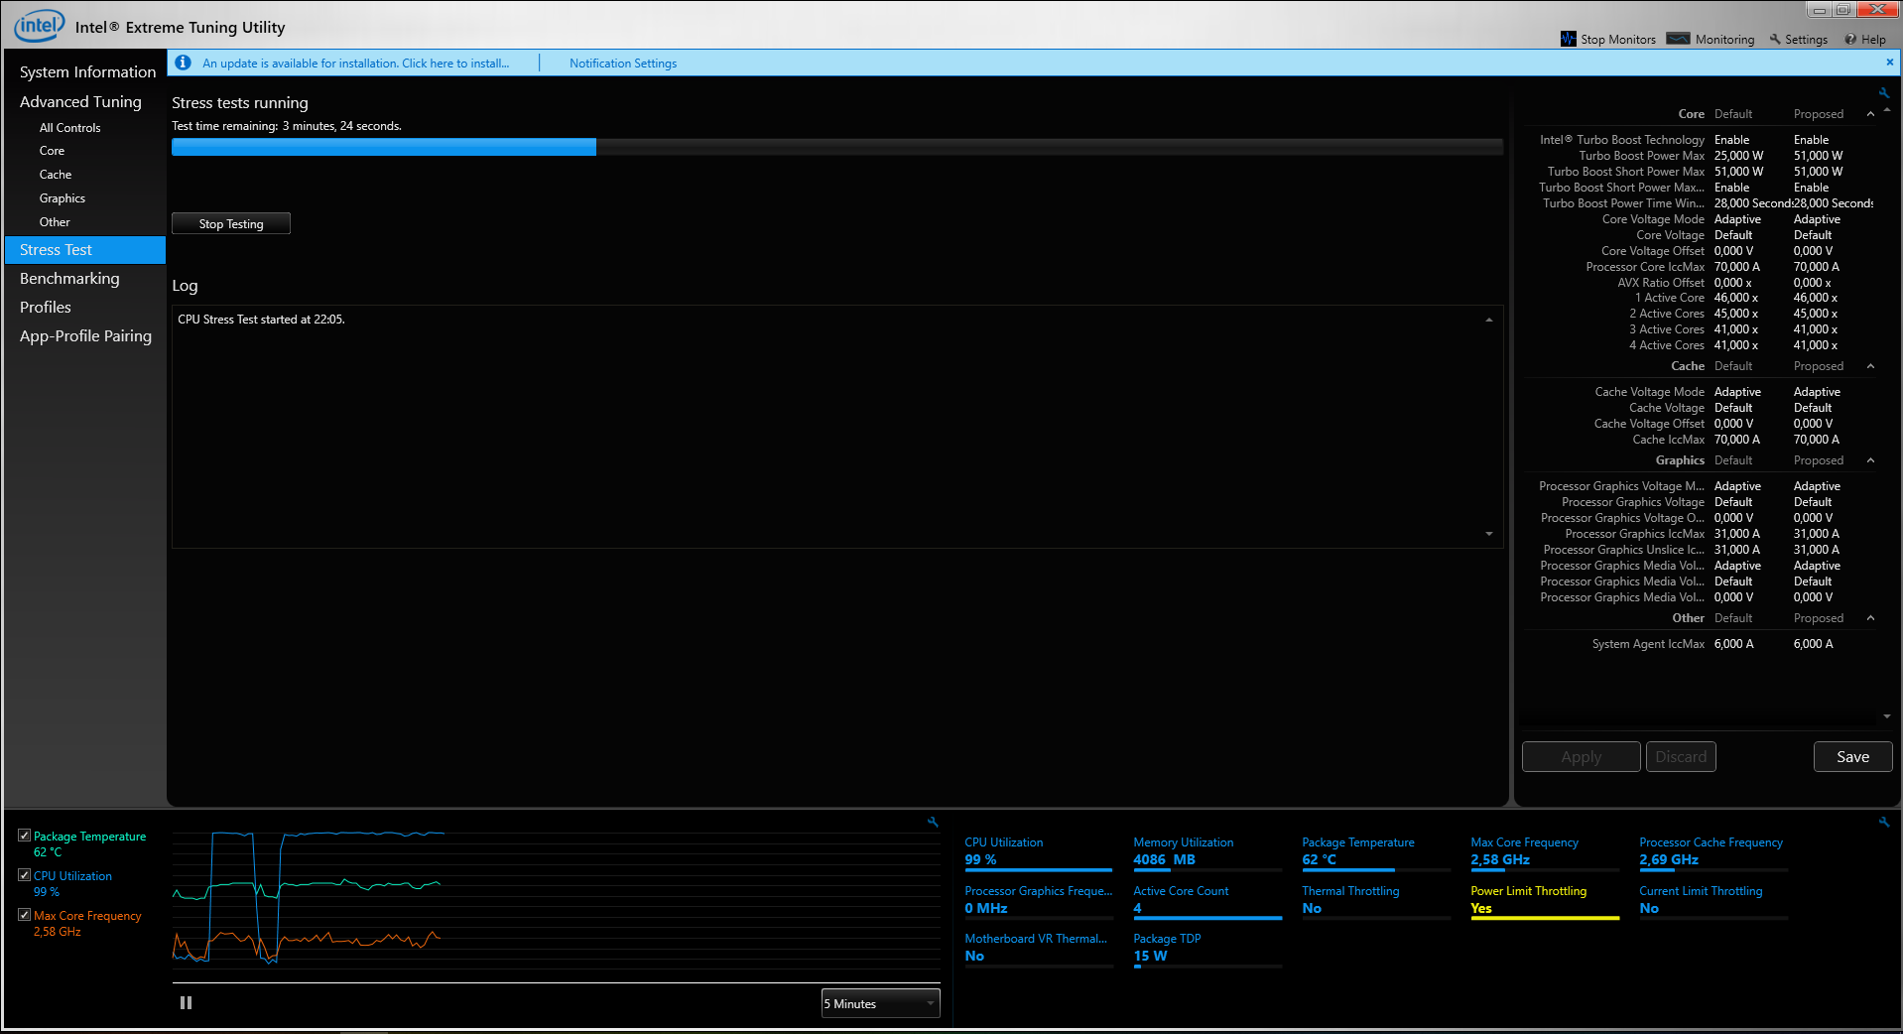
Task: Click the Thermal Throttling tile
Action: [x=1375, y=901]
